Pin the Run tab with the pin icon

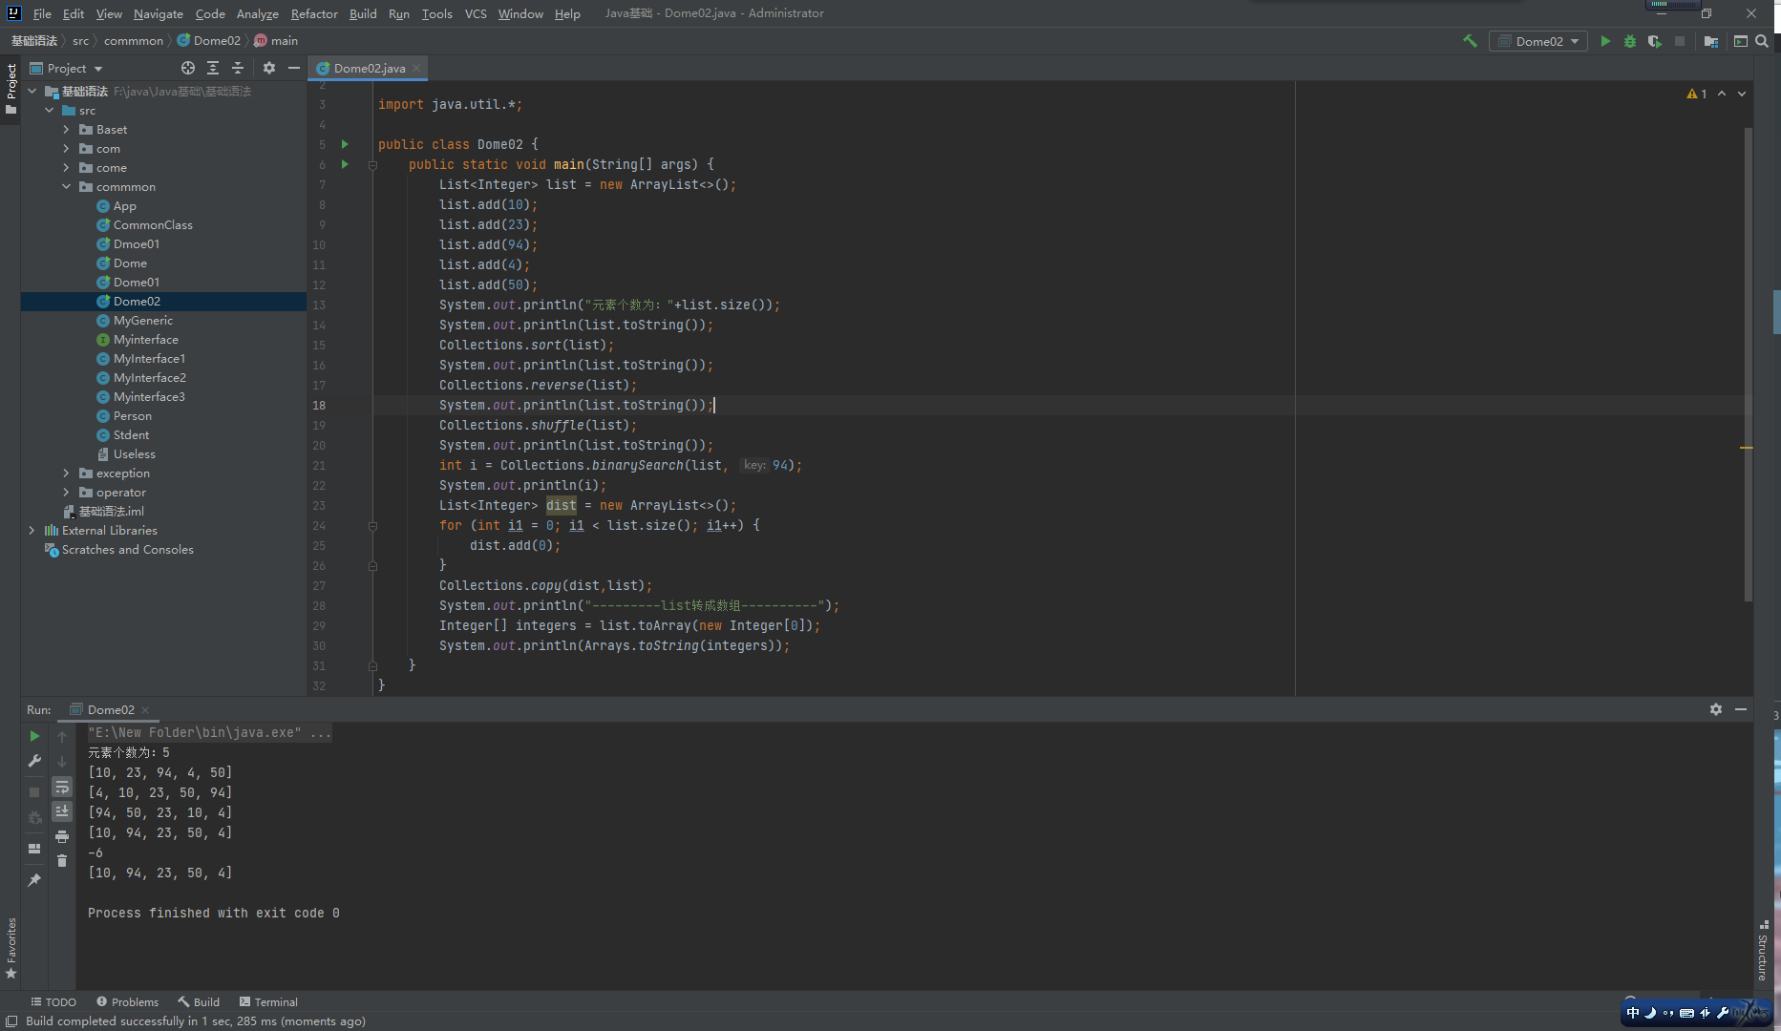point(34,880)
